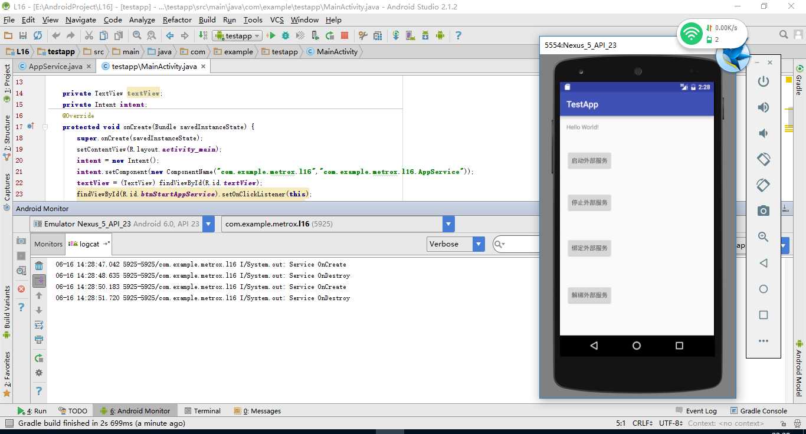Click the 解绑外部服务 button in emulator
The image size is (806, 434).
[x=589, y=295]
